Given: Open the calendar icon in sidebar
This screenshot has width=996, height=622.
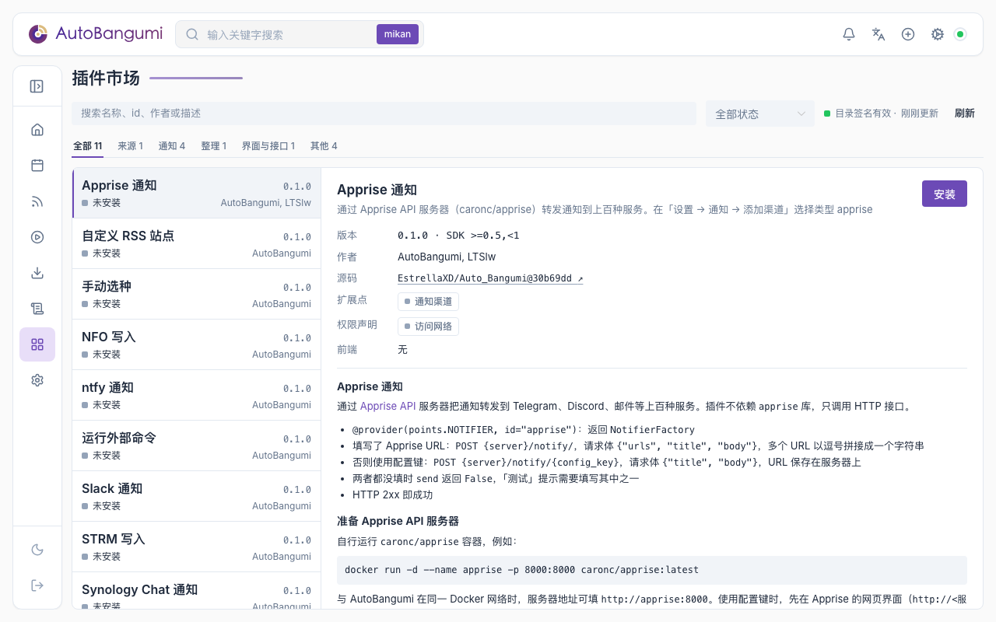Looking at the screenshot, I should [37, 166].
